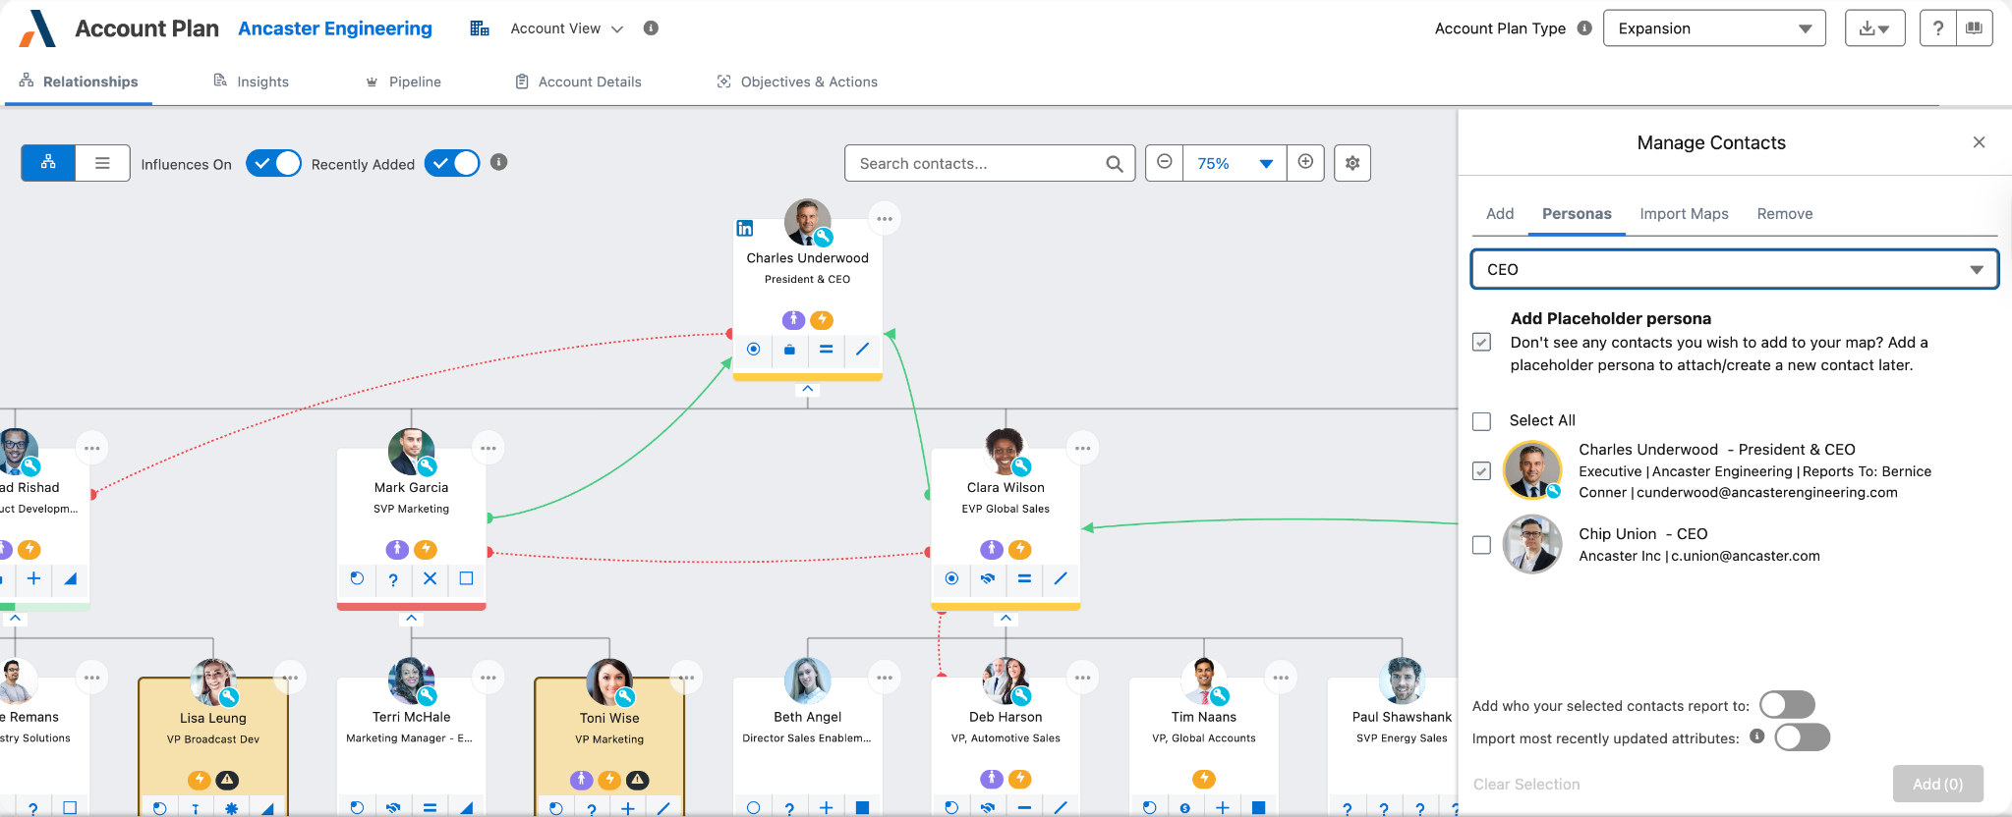Open the Pipeline tab
Image resolution: width=2012 pixels, height=817 pixels.
(404, 82)
